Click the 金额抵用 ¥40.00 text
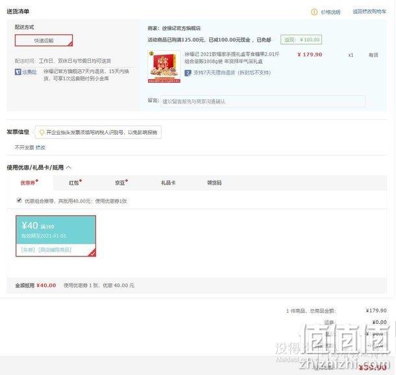The width and height of the screenshot is (396, 375). [36, 285]
